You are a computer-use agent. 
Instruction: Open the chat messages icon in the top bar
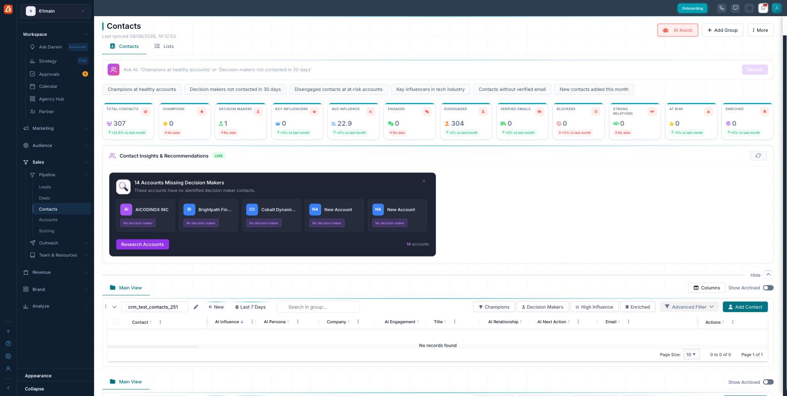[735, 8]
